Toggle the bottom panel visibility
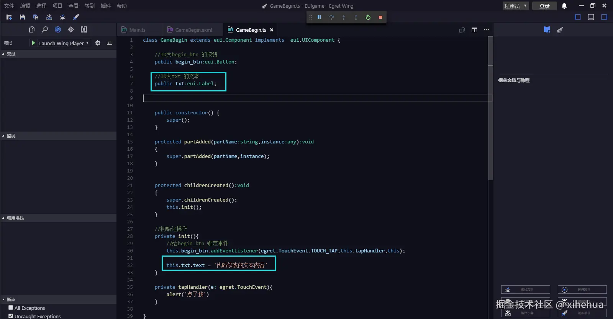Viewport: 613px width, 319px height. point(591,17)
